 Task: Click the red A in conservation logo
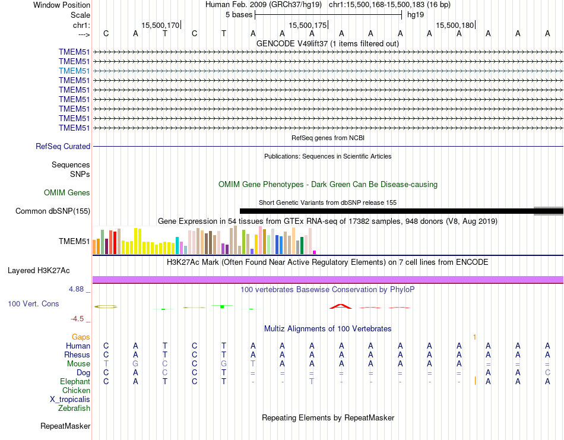341,306
